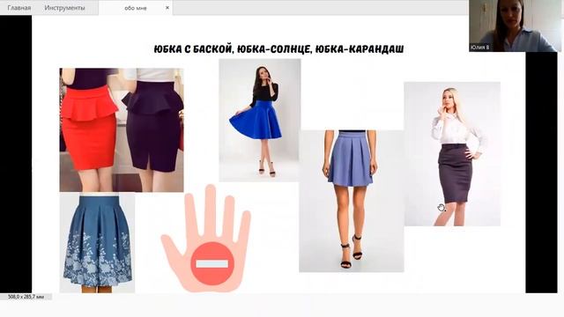This screenshot has height=317, width=564.
Task: Click the Юлия В webcam video thumbnail
Action: coord(515,26)
